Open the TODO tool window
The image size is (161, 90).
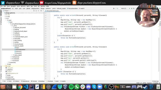tap(9, 81)
